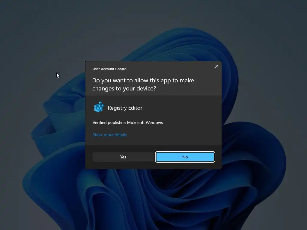Screen dimensions: 307x230
Task: Click the Registry Editor cube icon
Action: click(x=99, y=107)
